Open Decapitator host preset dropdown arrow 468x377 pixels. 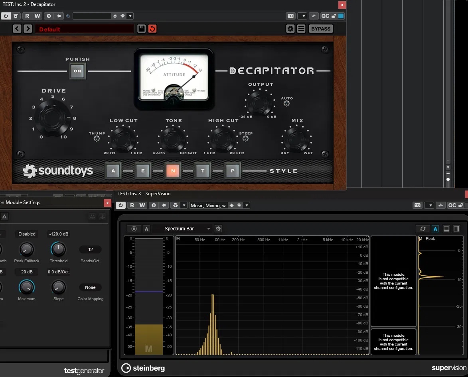[x=130, y=16]
